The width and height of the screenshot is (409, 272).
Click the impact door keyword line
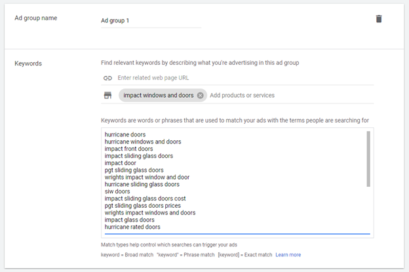click(x=120, y=163)
